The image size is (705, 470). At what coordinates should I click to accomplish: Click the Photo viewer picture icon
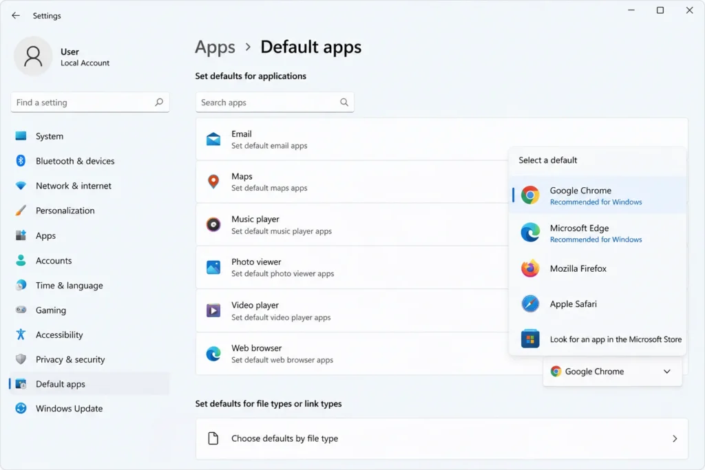click(x=213, y=267)
